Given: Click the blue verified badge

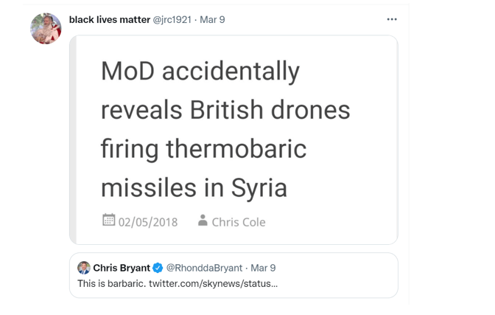Looking at the screenshot, I should coord(158,268).
